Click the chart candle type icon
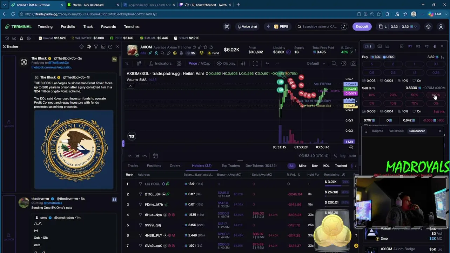Viewport: 450px width, 253px height. pyautogui.click(x=139, y=64)
